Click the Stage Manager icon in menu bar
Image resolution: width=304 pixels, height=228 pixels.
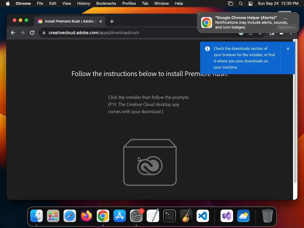click(230, 4)
